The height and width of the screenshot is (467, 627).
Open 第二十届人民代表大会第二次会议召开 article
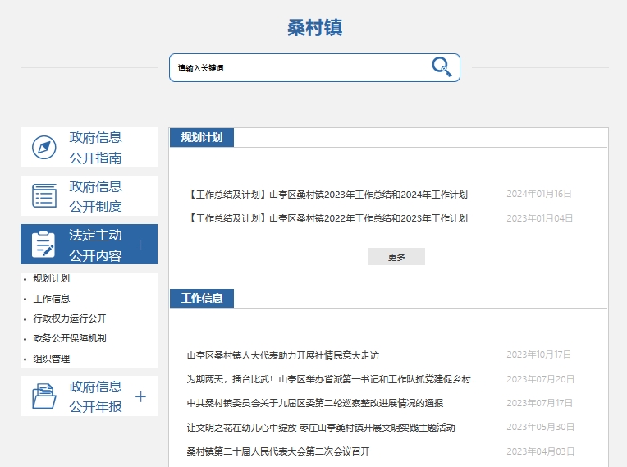click(x=278, y=451)
